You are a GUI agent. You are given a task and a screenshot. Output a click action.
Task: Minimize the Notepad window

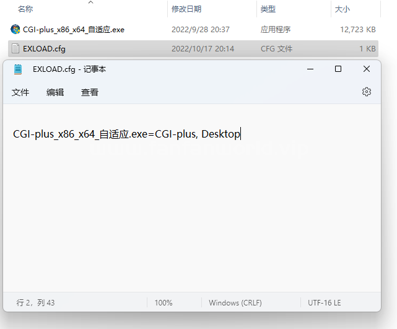tap(308, 69)
